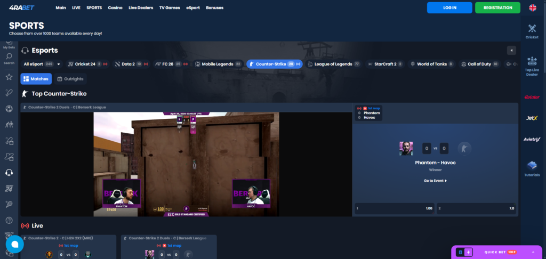This screenshot has width=546, height=259.
Task: Select the tennis racket icon in sidebar
Action: point(9,204)
